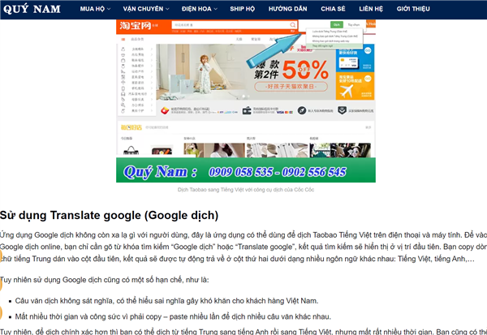The width and height of the screenshot is (487, 335).
Task: Expand the VẬN CHUYỂN dropdown menu
Action: [x=146, y=9]
